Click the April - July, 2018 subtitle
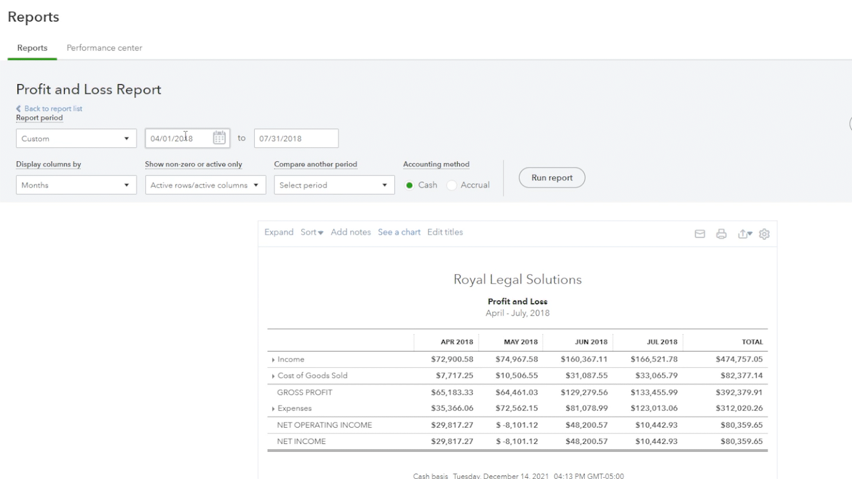The height and width of the screenshot is (479, 852). pos(517,313)
